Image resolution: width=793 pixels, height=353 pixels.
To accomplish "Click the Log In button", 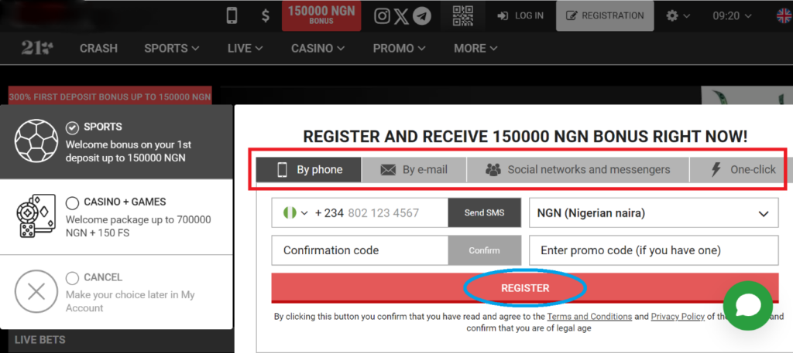I will click(520, 15).
